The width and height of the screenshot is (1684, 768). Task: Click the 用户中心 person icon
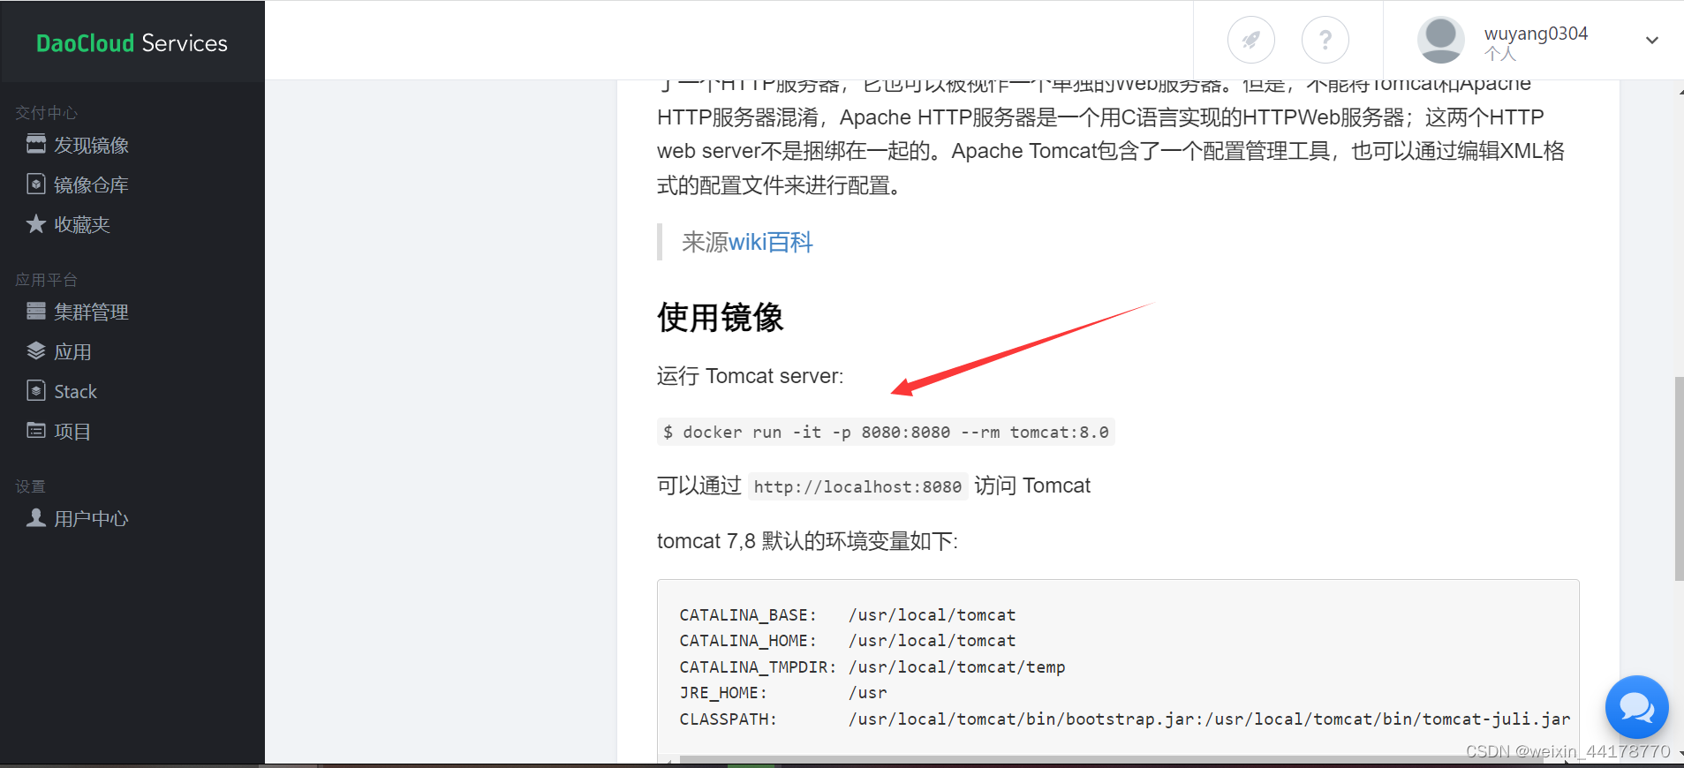(x=36, y=517)
